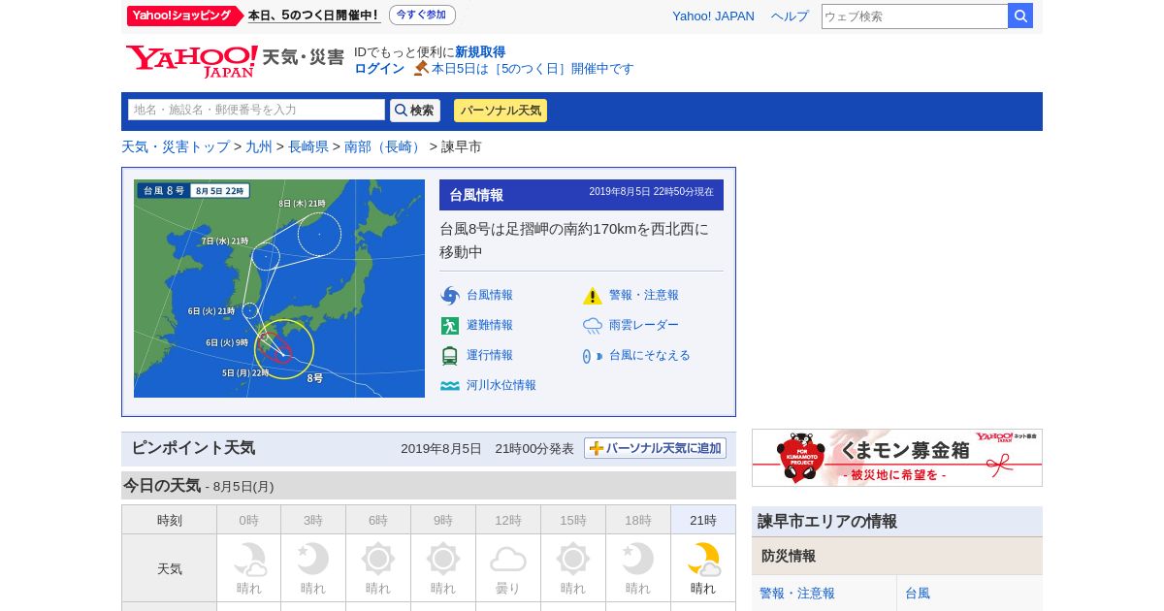Screen dimensions: 1164x611
Task: Click the yellow warning triangle icon
Action: click(593, 296)
